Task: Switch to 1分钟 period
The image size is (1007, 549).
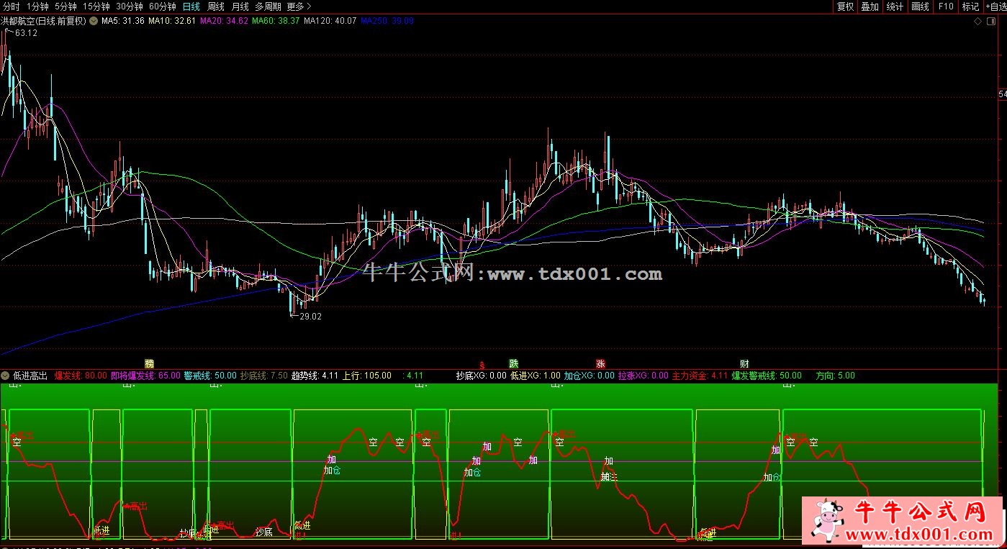Action: pyautogui.click(x=37, y=6)
